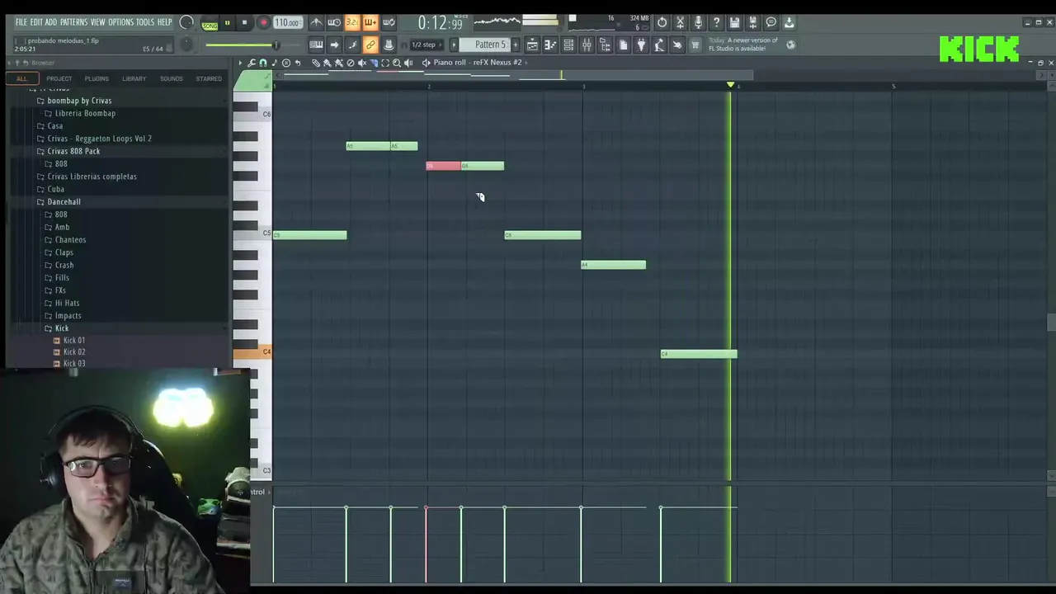Open piano roll menu arrow at toolbar left
Screen dimensions: 1056x594
(x=240, y=63)
